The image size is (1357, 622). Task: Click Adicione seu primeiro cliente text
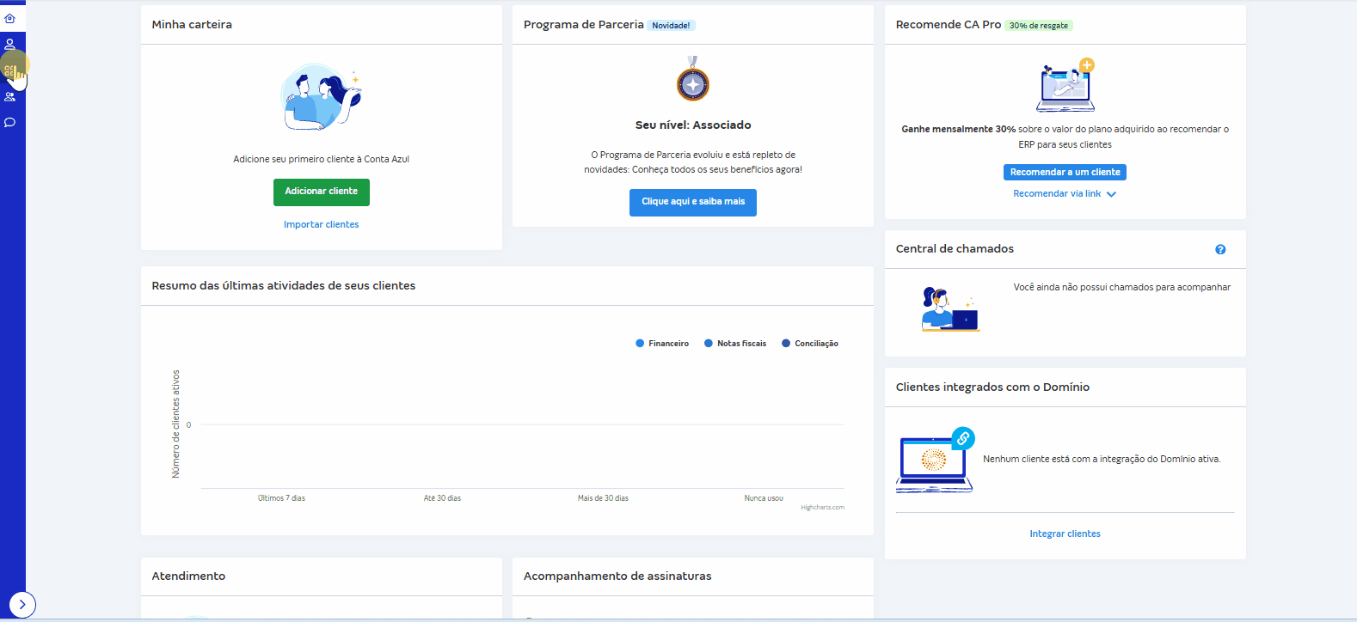[322, 160]
